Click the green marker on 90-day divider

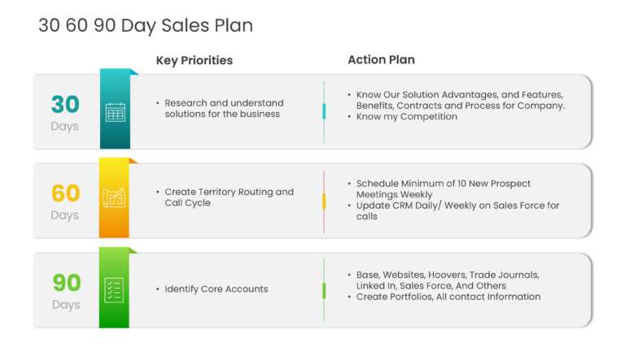[x=324, y=290]
